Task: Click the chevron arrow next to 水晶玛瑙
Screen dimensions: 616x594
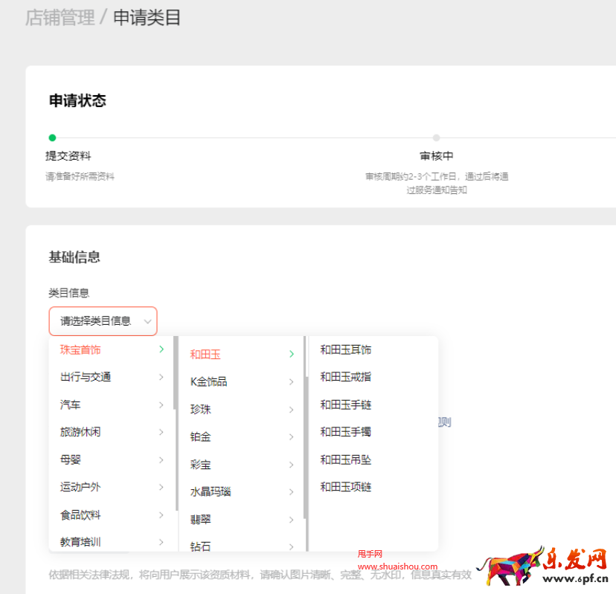Action: pyautogui.click(x=290, y=491)
